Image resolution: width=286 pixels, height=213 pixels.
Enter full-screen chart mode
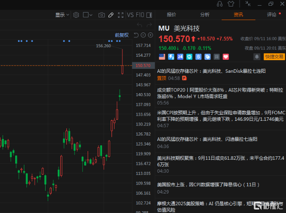pos(121,15)
